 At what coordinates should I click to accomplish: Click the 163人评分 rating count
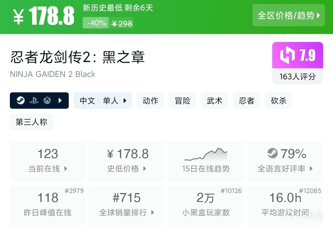(298, 77)
